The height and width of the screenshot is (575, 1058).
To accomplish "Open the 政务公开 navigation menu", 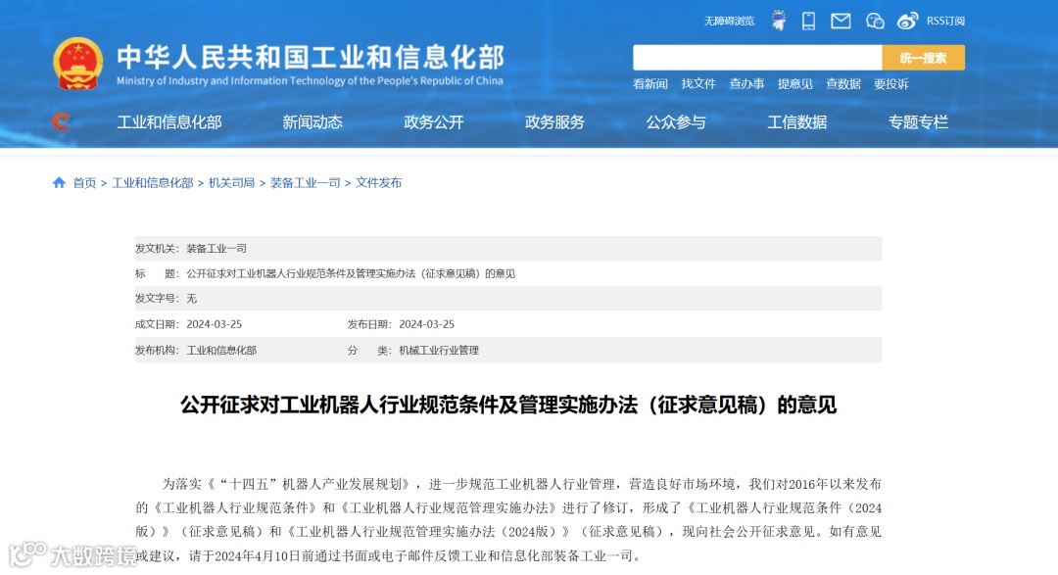I will click(434, 122).
